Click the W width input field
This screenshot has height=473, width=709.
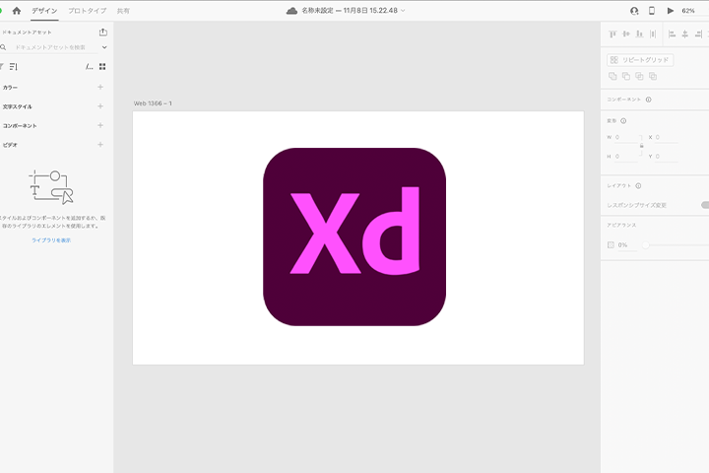626,137
